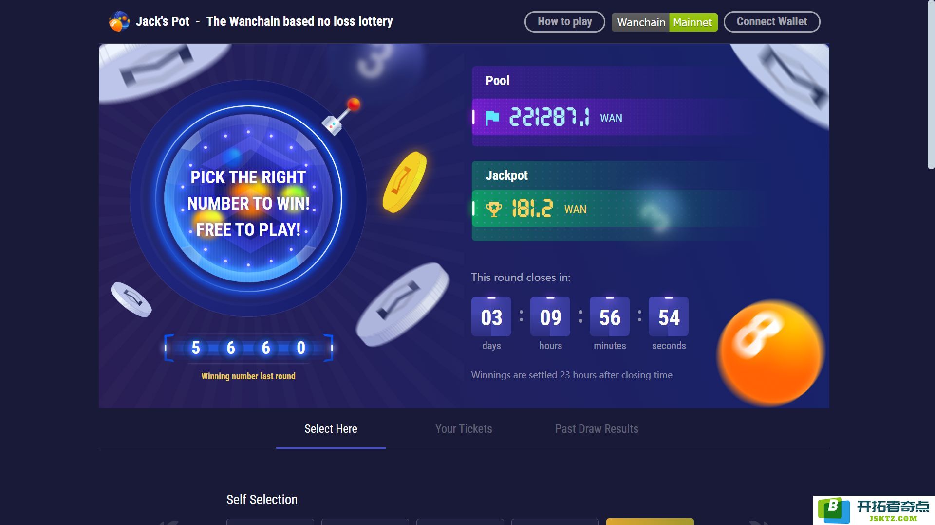Click the Pick the Right Number wheel
The width and height of the screenshot is (935, 525).
[248, 198]
